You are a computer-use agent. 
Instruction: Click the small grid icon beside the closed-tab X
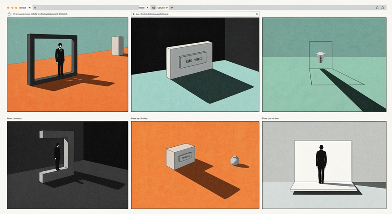tap(153, 8)
